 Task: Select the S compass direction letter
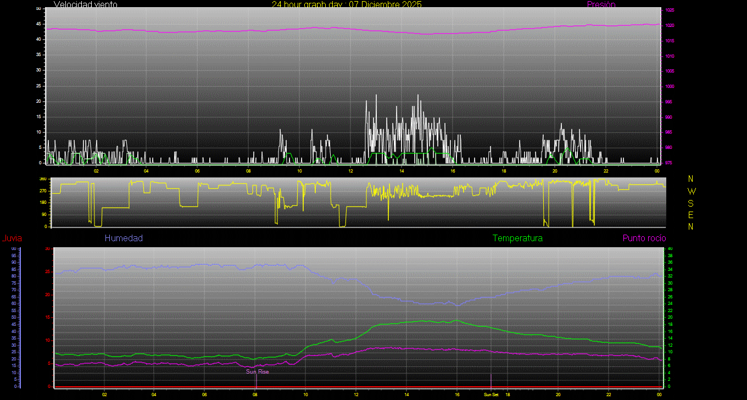pos(691,203)
